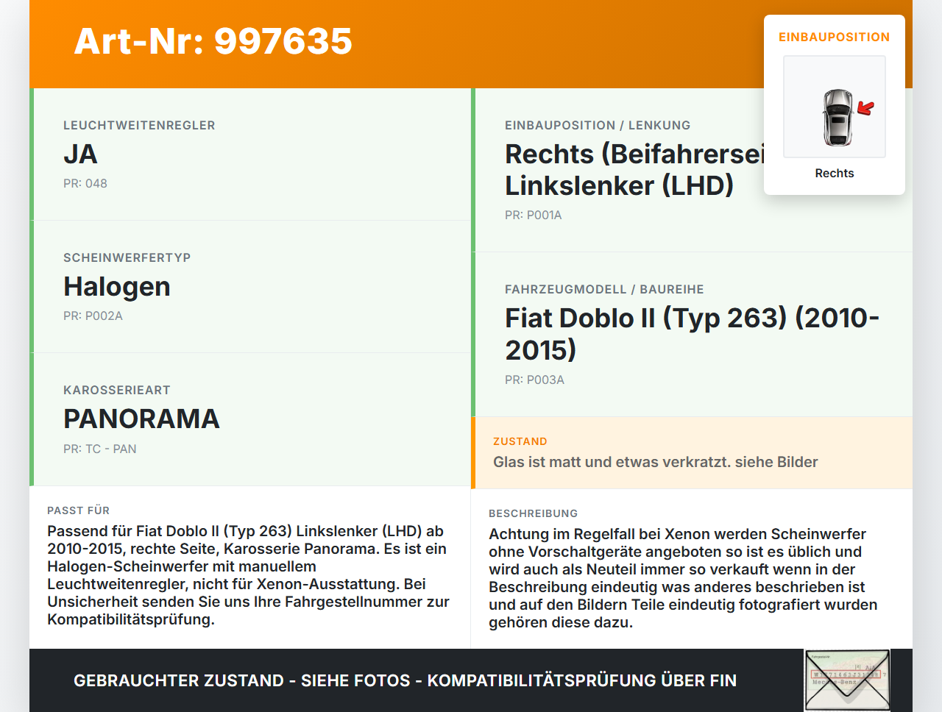Open the vehicle registration document thumbnail
This screenshot has width=942, height=712.
848,680
